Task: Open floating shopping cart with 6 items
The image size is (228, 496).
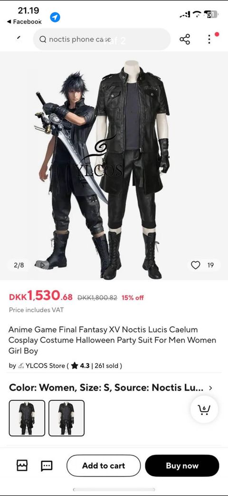Action: [204, 410]
